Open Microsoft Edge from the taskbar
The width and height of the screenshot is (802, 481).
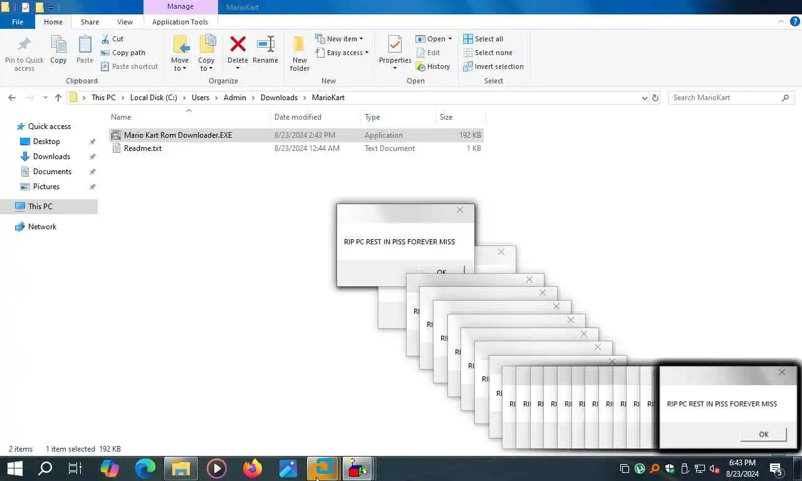tap(145, 468)
